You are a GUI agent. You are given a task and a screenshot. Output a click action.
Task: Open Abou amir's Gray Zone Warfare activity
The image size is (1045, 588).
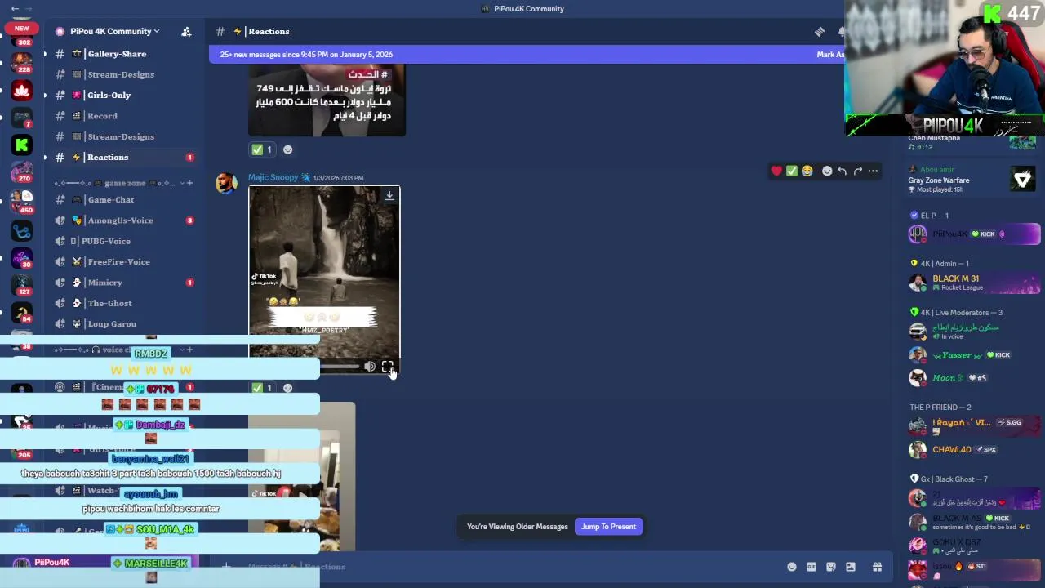point(972,180)
